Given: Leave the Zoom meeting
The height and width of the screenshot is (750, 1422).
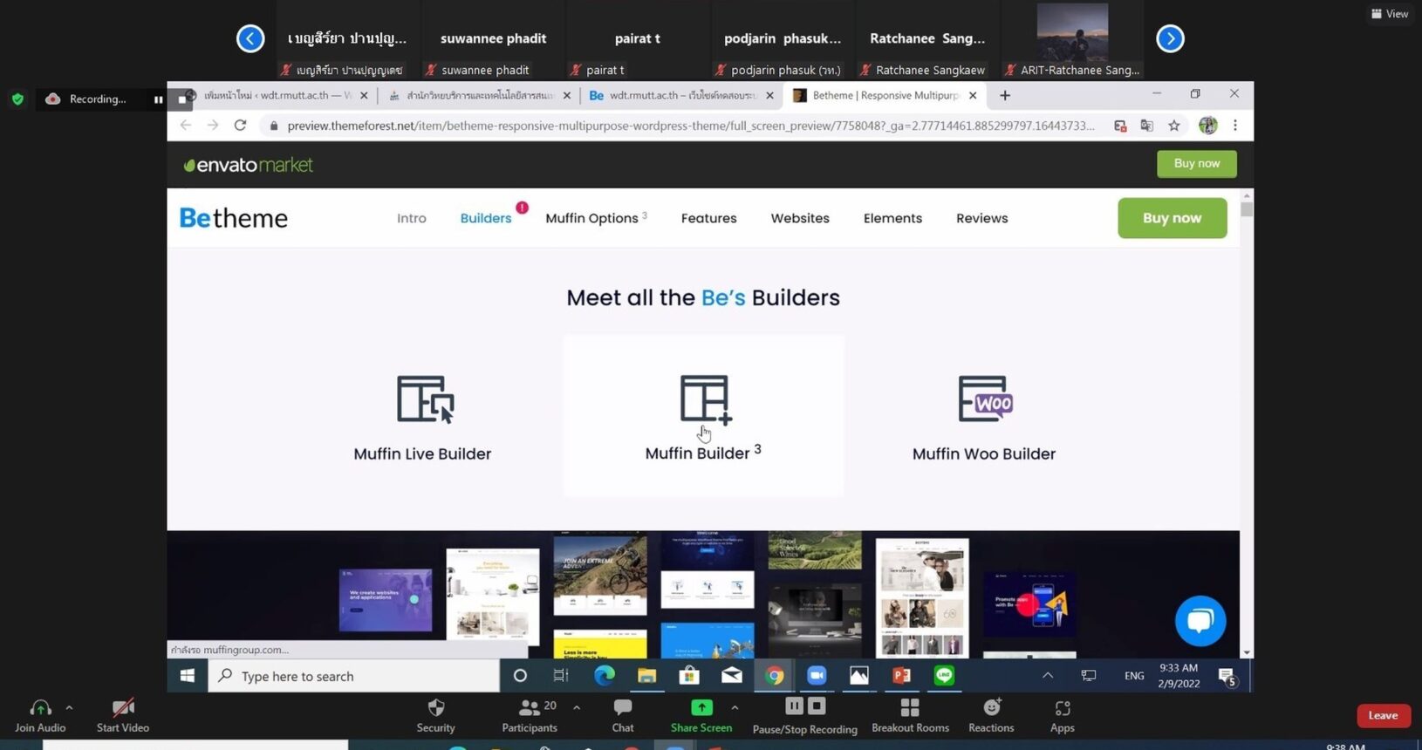Looking at the screenshot, I should (x=1383, y=716).
